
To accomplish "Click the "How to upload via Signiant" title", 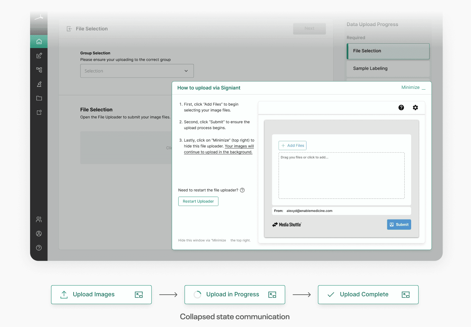I will tap(209, 88).
